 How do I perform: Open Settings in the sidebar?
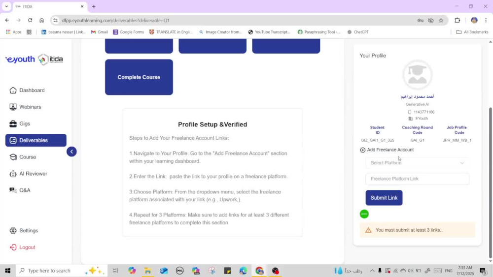coord(28,231)
